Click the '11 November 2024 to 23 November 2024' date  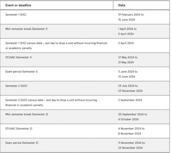[x=131, y=145]
